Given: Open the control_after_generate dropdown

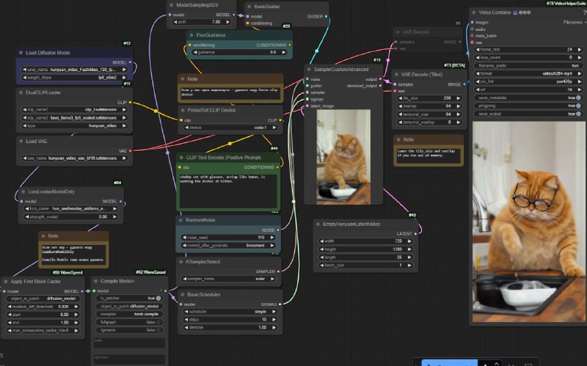Looking at the screenshot, I should [x=228, y=246].
